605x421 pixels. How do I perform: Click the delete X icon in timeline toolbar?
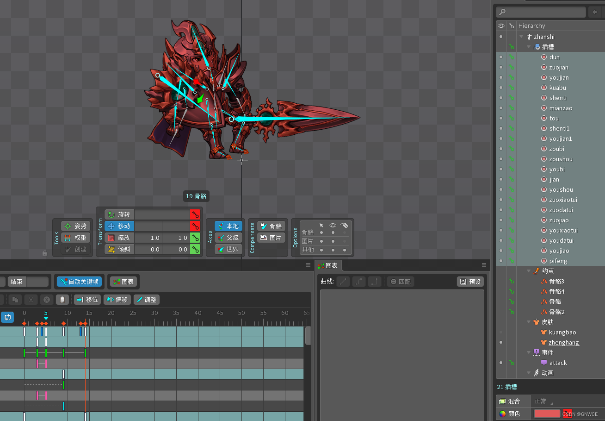point(46,300)
